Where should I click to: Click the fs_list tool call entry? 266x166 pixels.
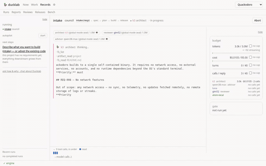60,52
